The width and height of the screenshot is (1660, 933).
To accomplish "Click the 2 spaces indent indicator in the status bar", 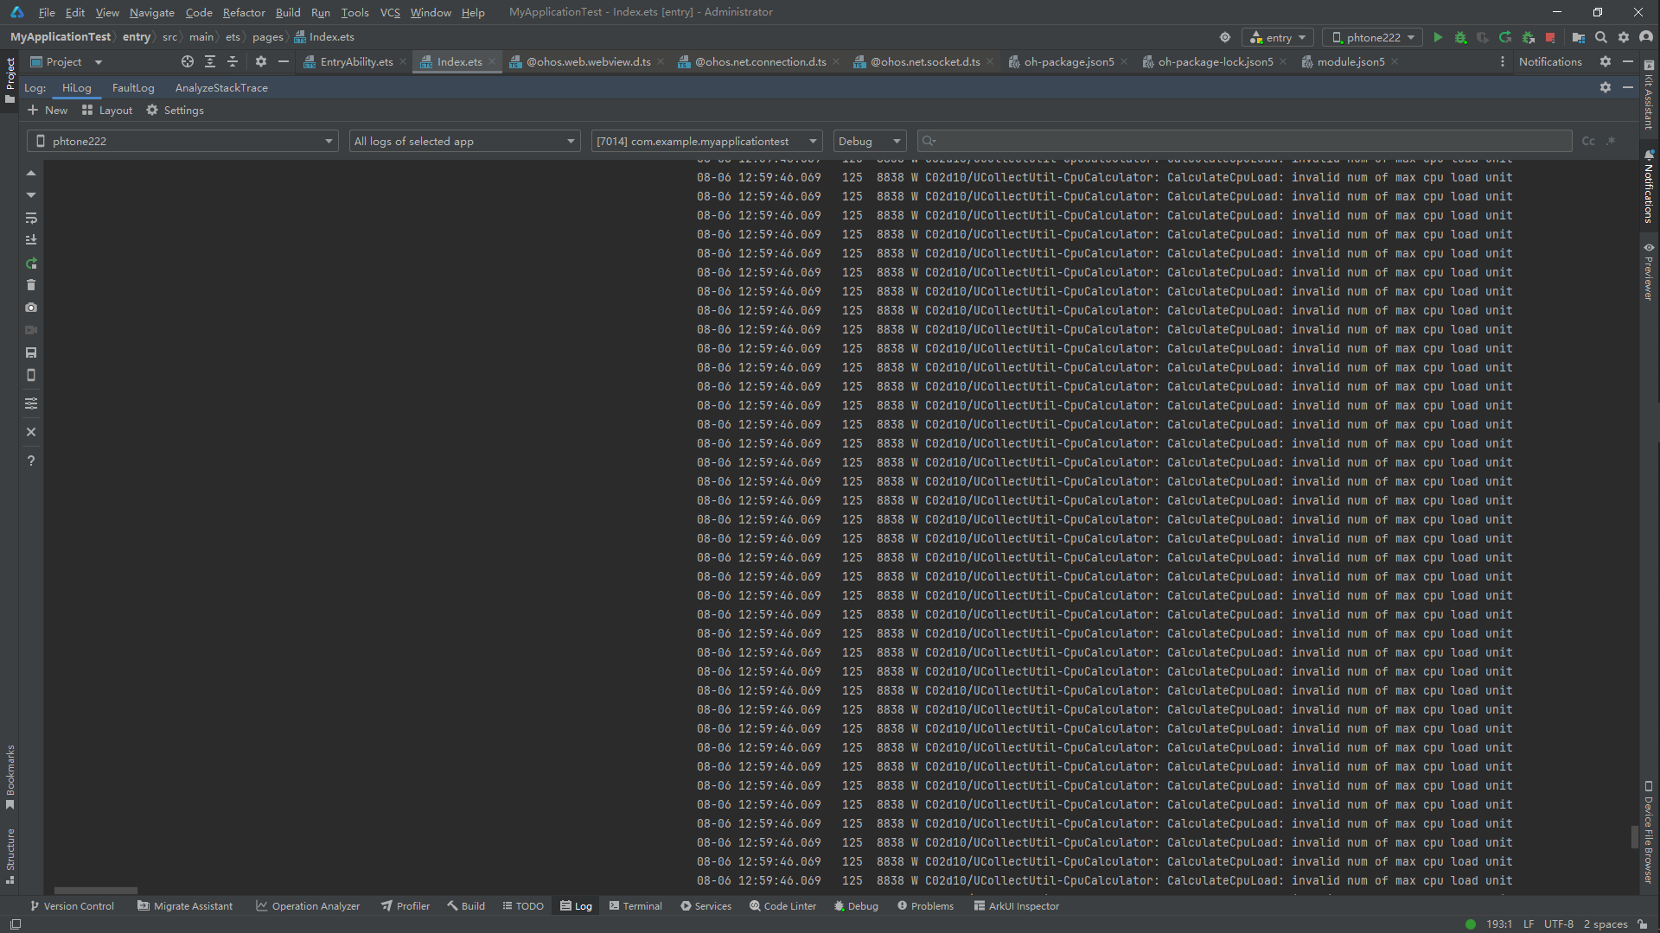I will pos(1606,924).
